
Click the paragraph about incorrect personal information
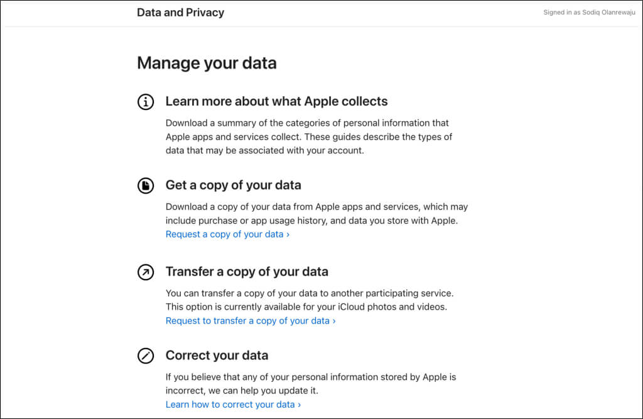point(311,384)
